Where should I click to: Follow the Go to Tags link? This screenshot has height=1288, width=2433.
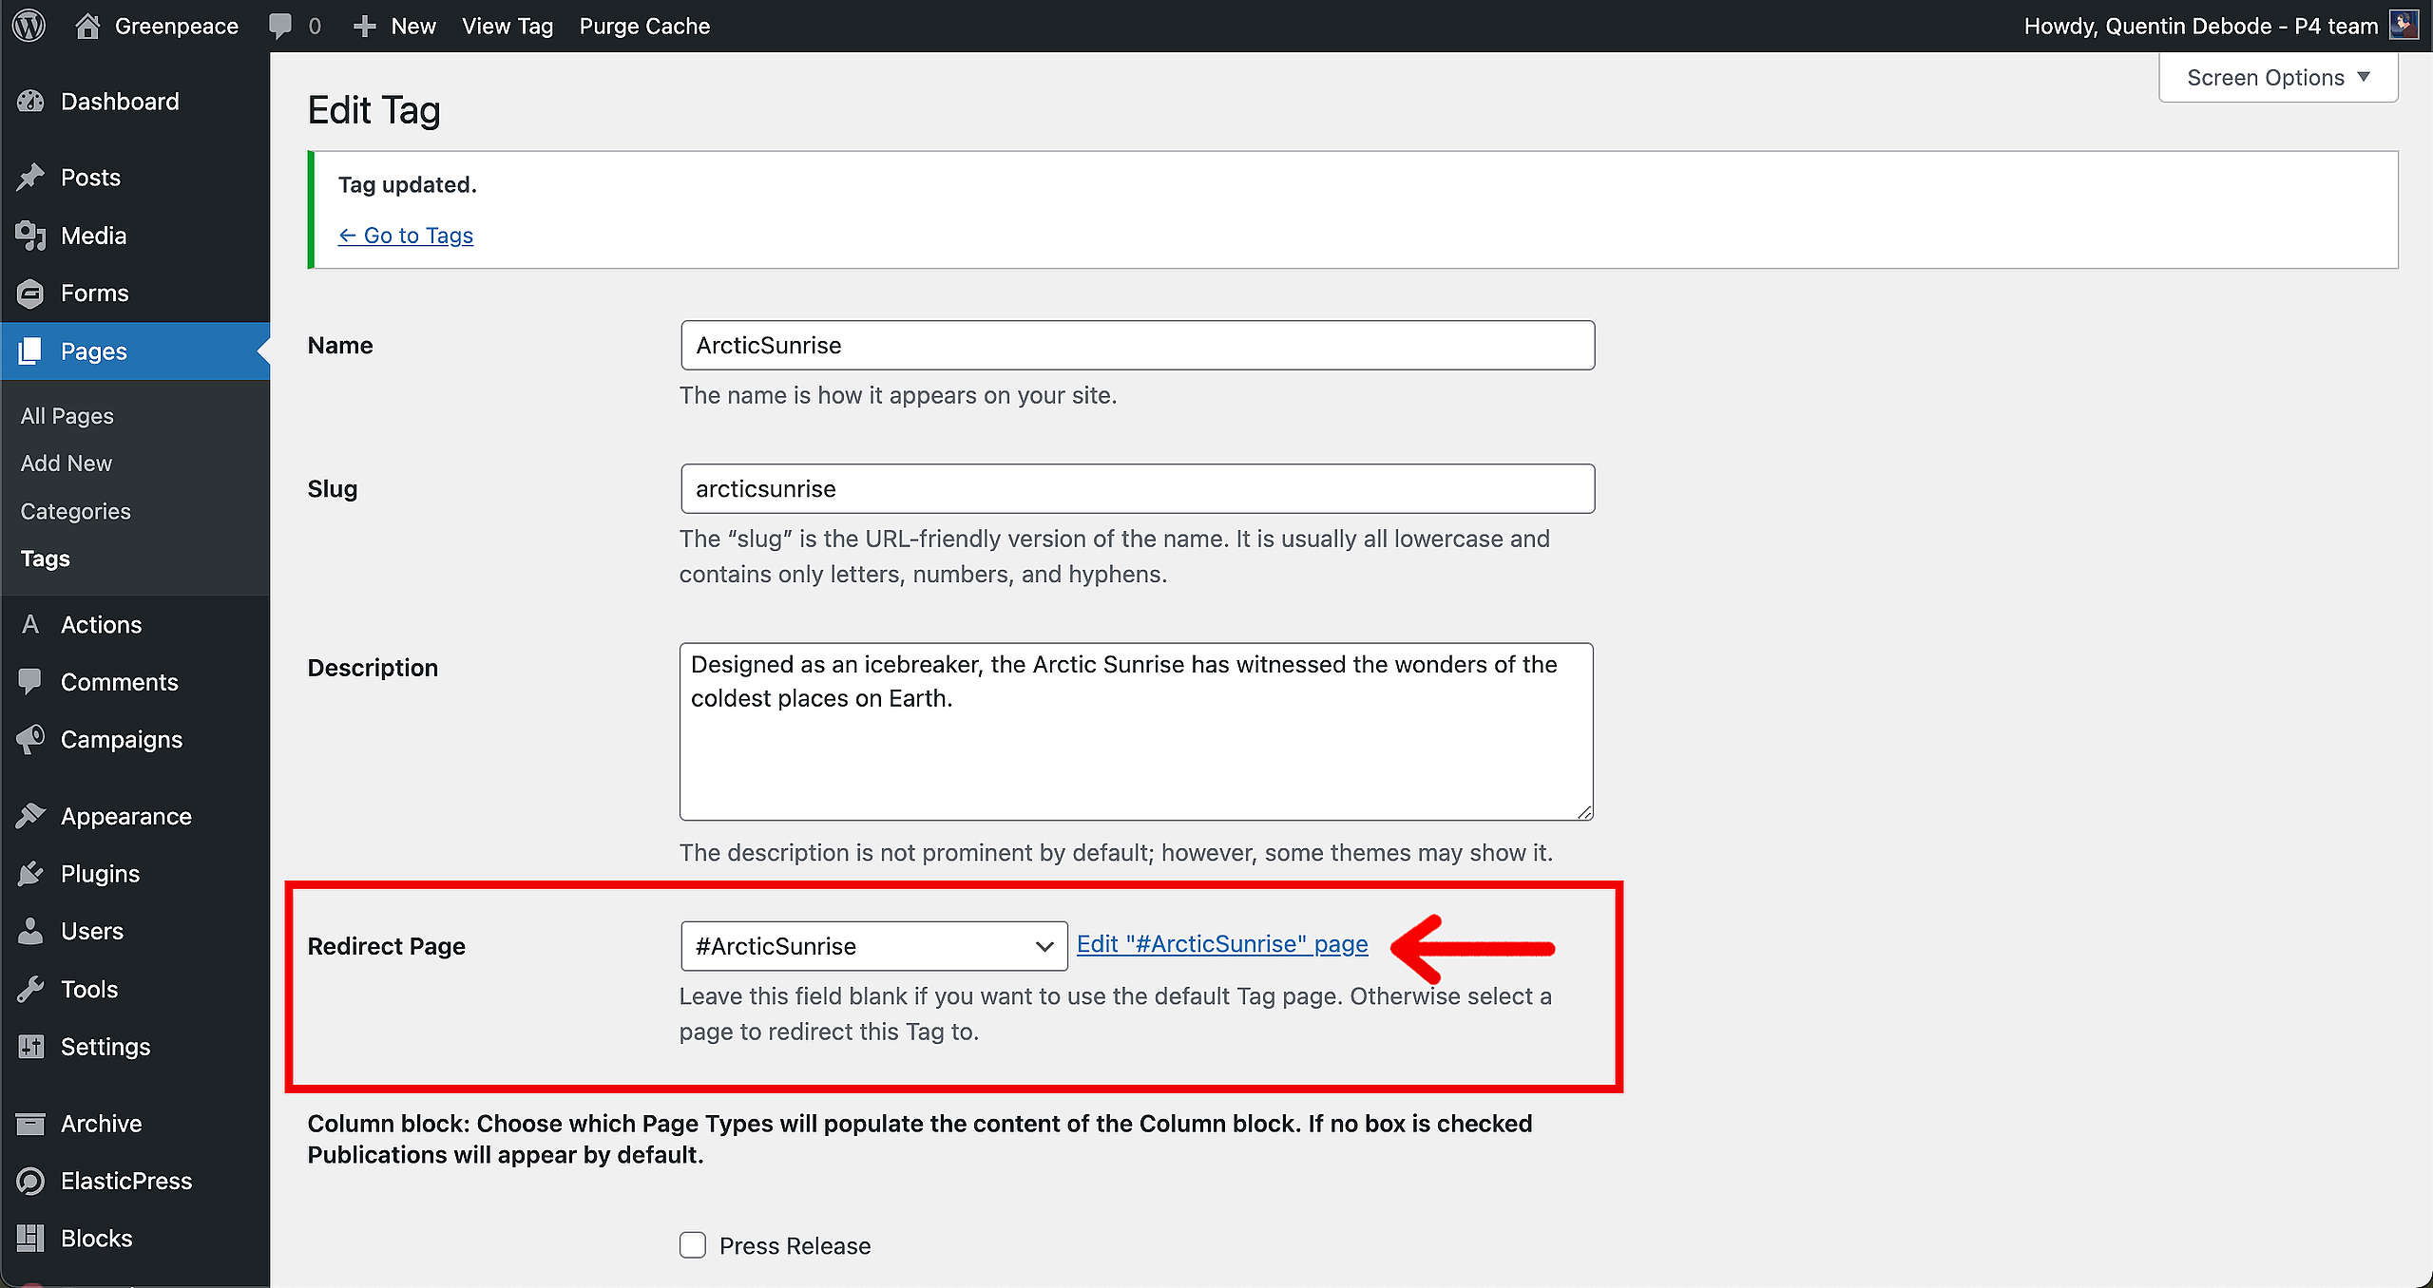tap(406, 236)
